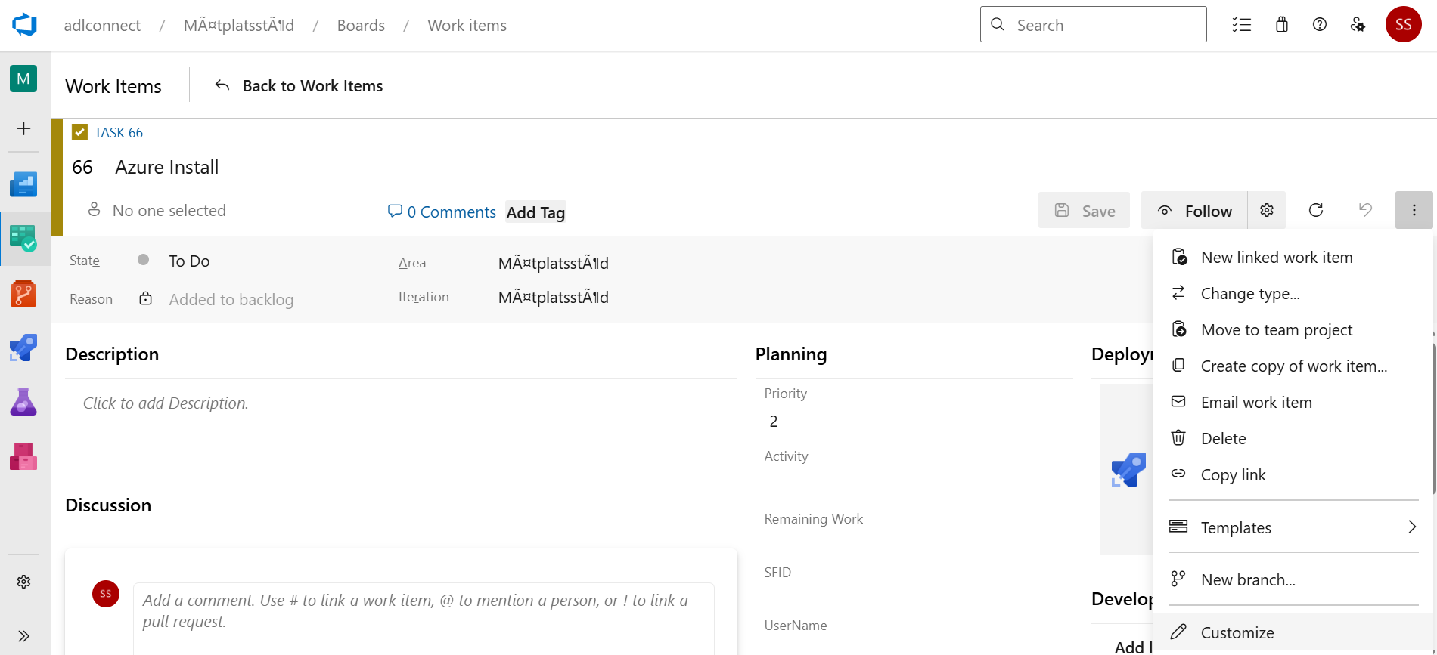
Task: Click the 0 Comments link
Action: click(442, 212)
